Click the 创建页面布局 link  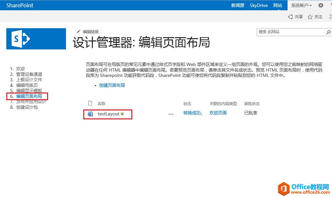pyautogui.click(x=112, y=85)
